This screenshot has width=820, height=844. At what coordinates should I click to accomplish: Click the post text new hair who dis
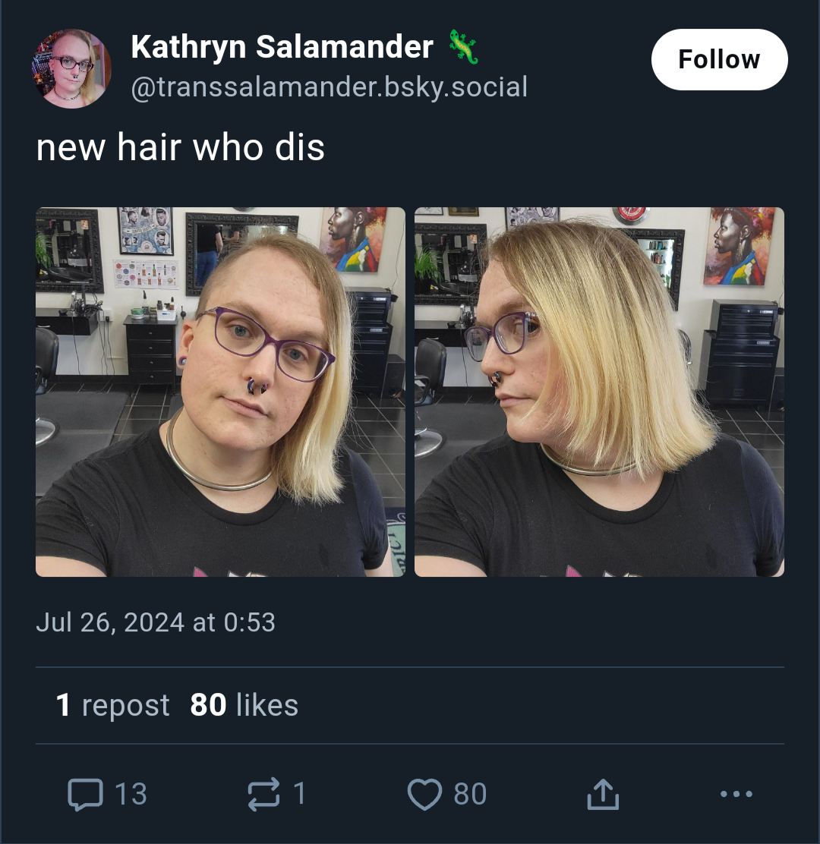tap(181, 147)
